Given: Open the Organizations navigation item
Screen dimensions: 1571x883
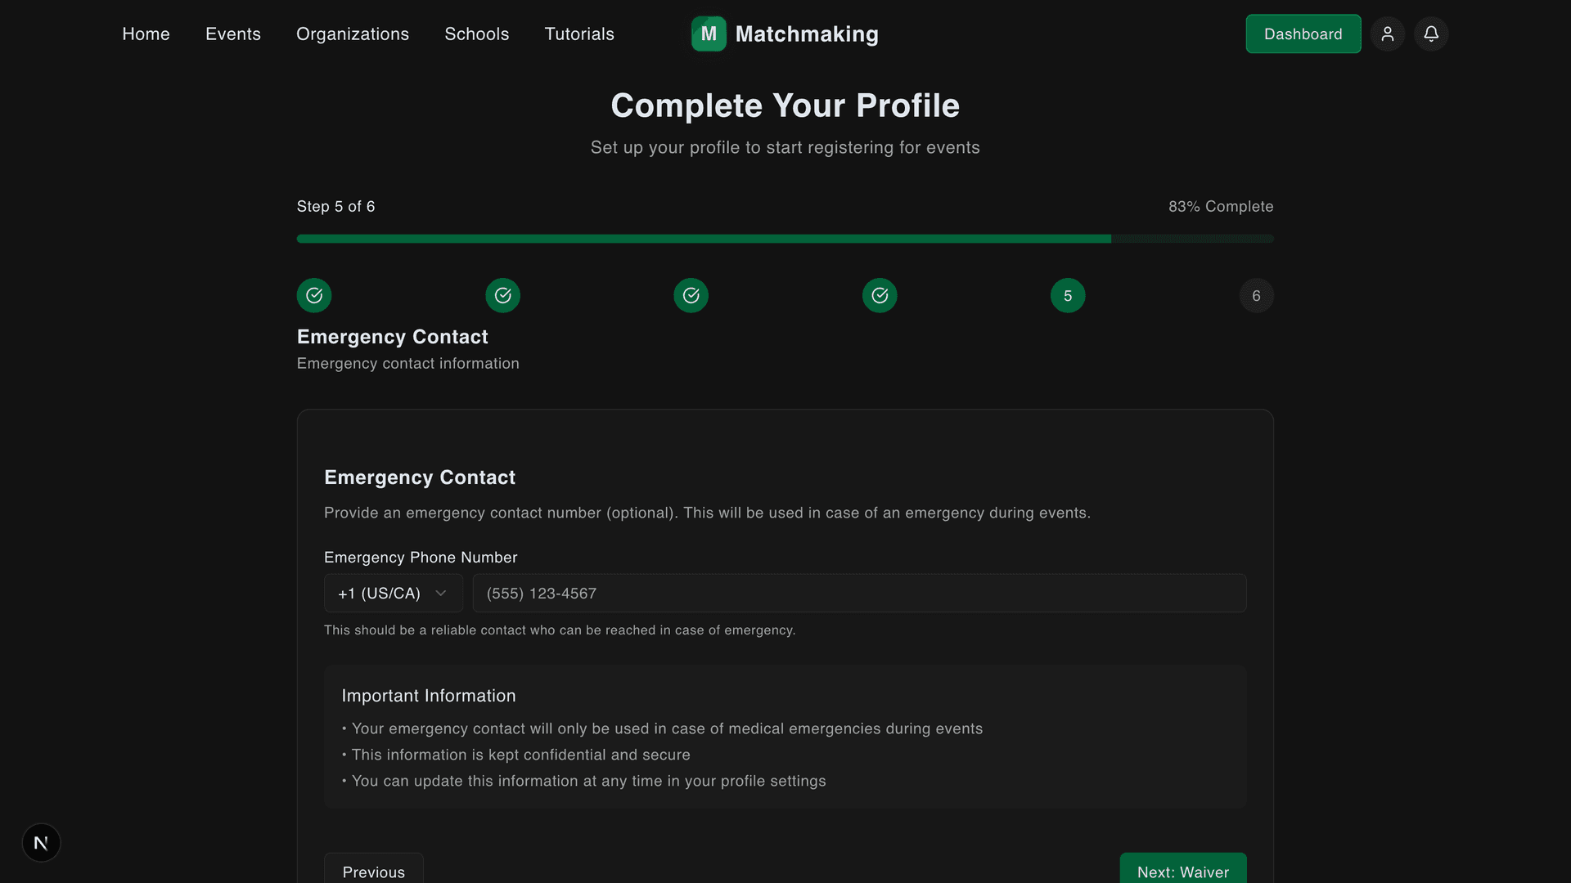Looking at the screenshot, I should coord(353,34).
